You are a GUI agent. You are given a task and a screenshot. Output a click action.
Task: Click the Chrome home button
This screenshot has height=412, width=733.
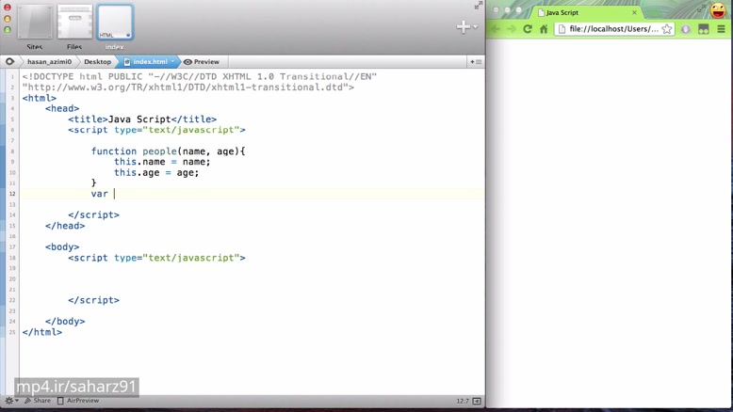pos(544,29)
